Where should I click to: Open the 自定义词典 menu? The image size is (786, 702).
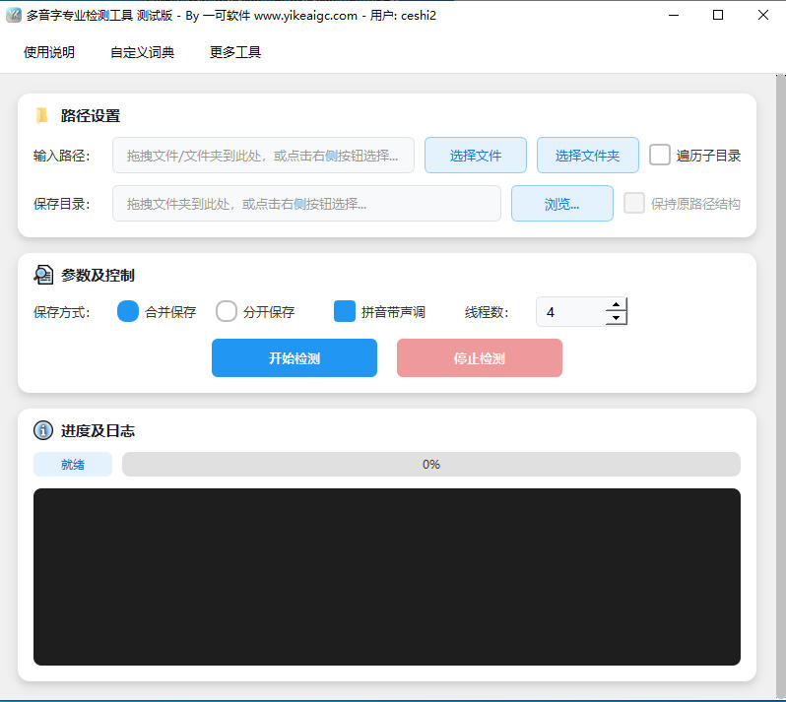click(142, 52)
